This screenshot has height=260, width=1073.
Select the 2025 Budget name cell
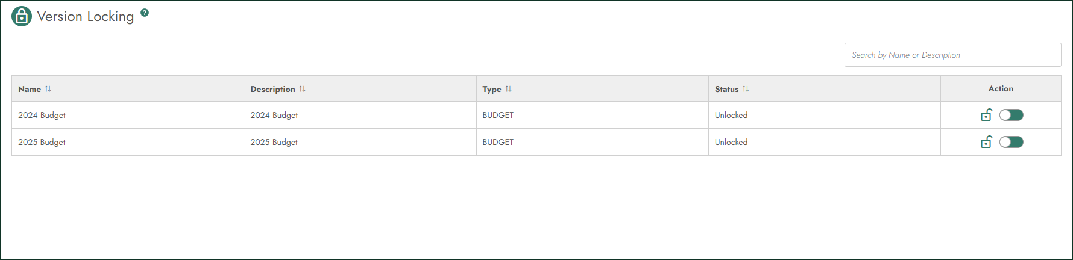[128, 142]
